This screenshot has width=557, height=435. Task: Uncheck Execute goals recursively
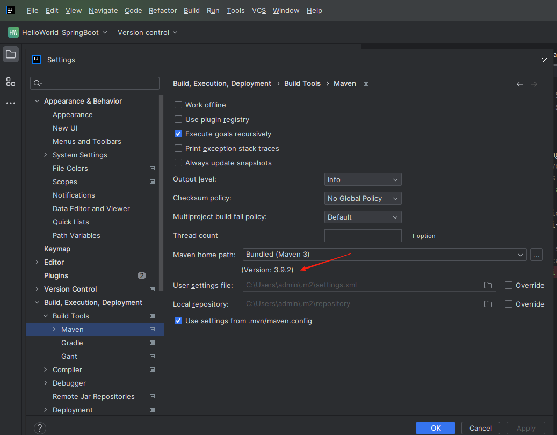[178, 134]
